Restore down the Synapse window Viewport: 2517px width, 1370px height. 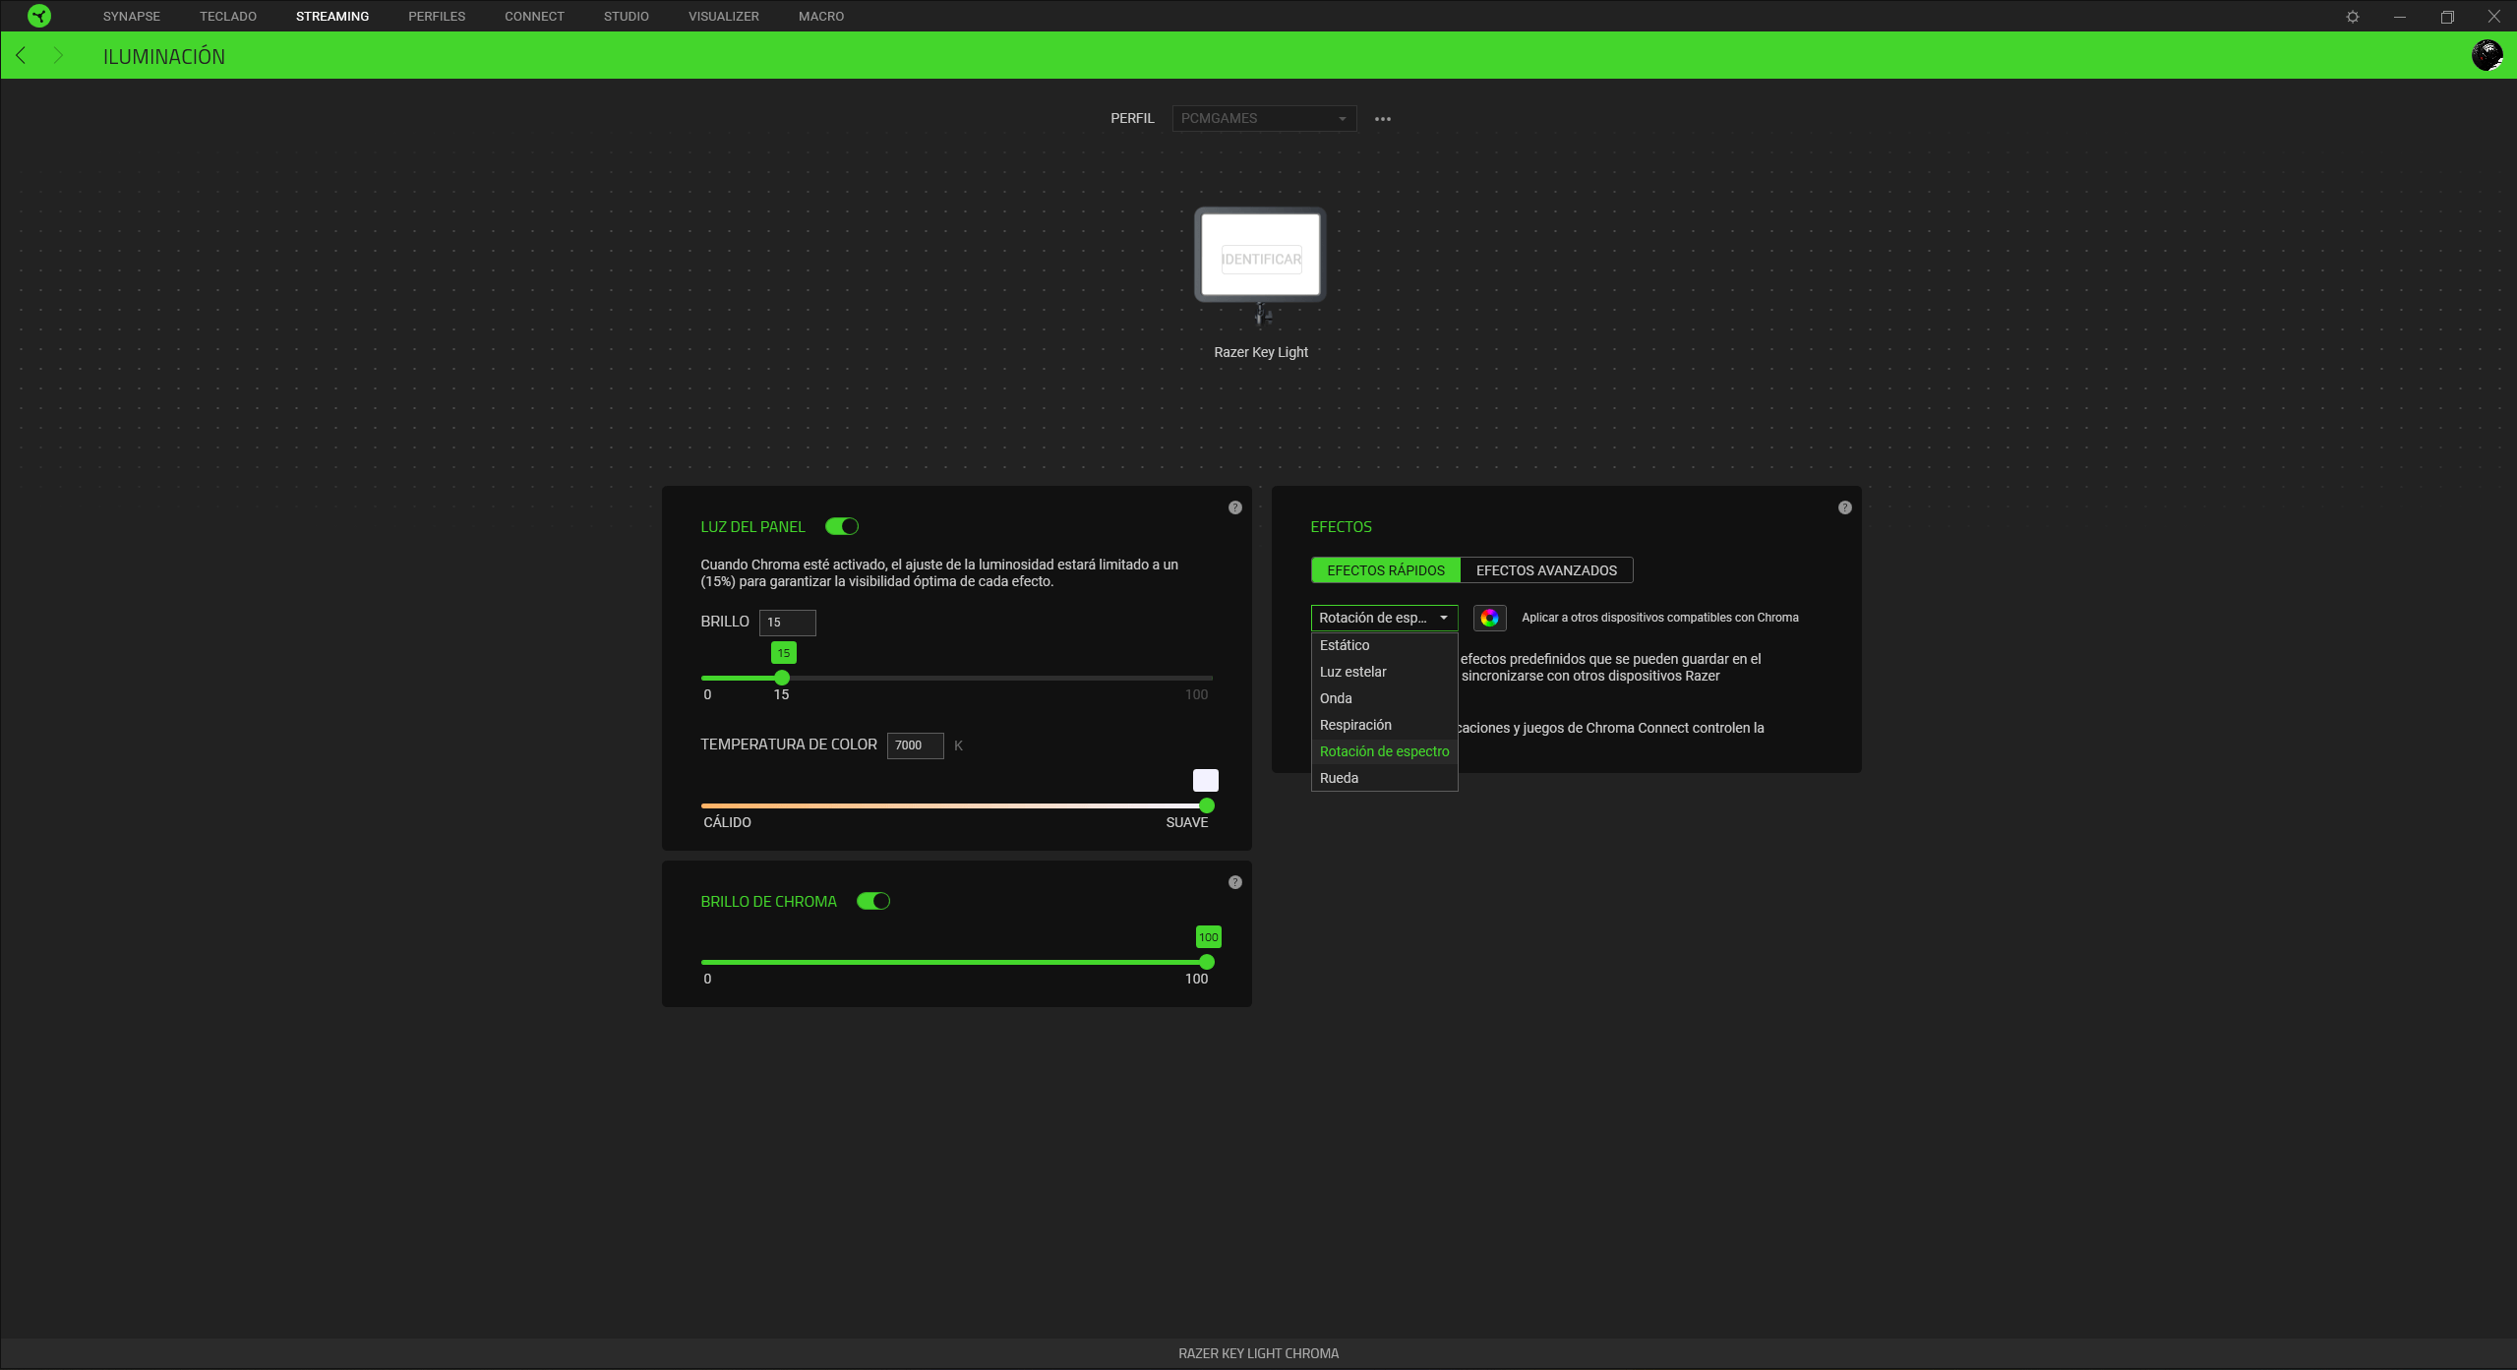2447,17
